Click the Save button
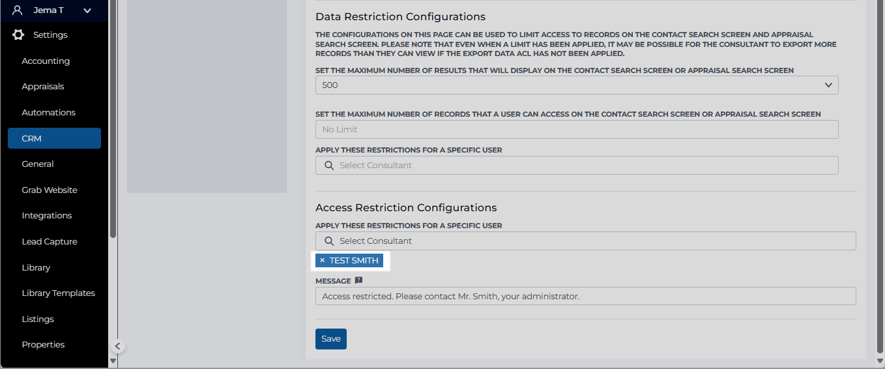 point(331,338)
